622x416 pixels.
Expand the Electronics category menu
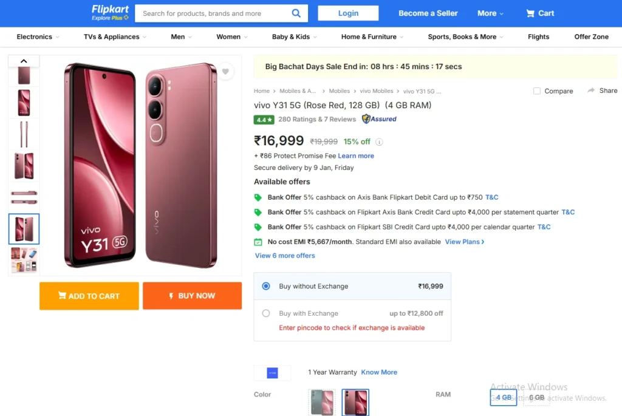38,37
